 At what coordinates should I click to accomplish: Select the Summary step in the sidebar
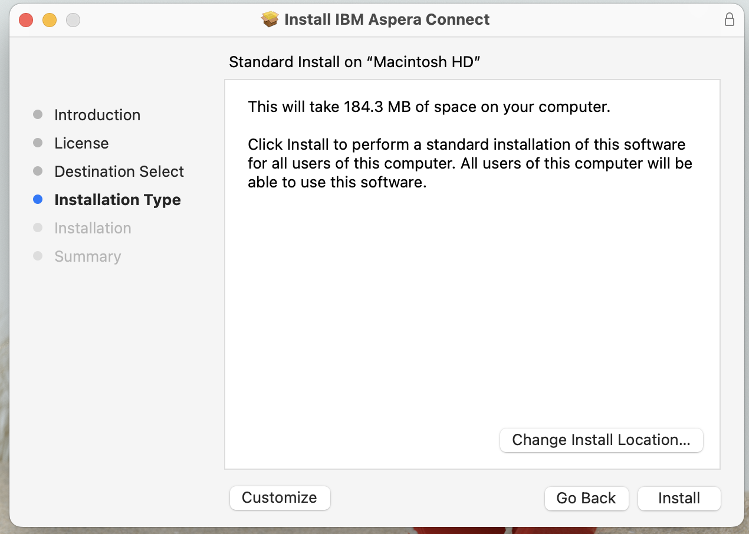(87, 256)
